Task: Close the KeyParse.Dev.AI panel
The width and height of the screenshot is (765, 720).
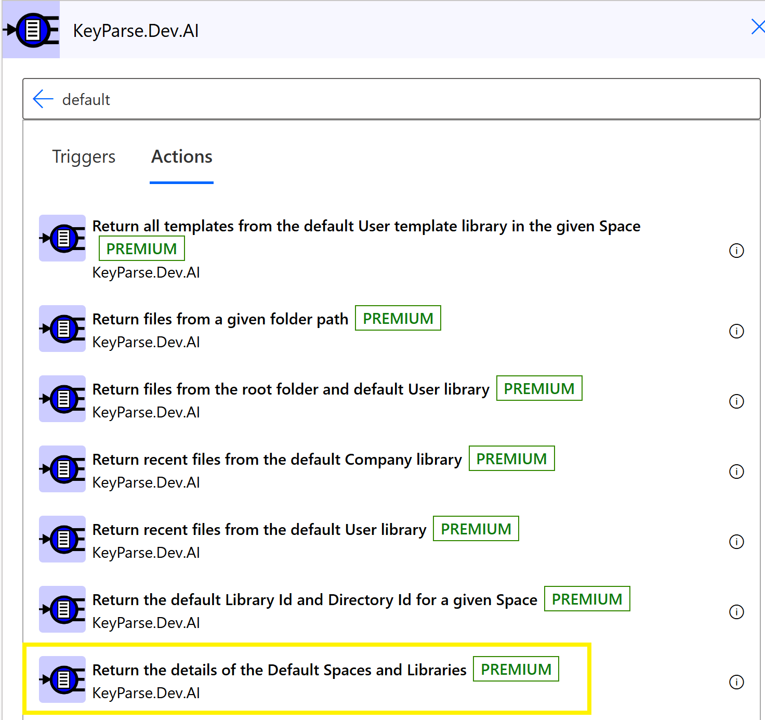Action: click(x=758, y=27)
